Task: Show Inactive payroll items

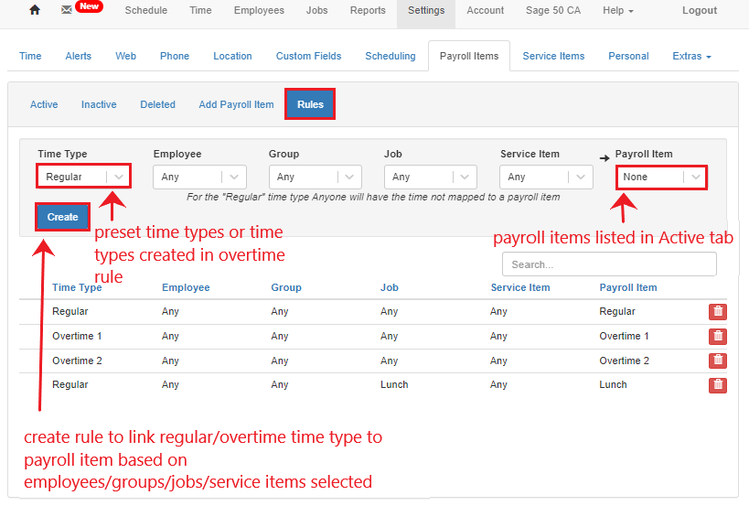Action: 99,104
